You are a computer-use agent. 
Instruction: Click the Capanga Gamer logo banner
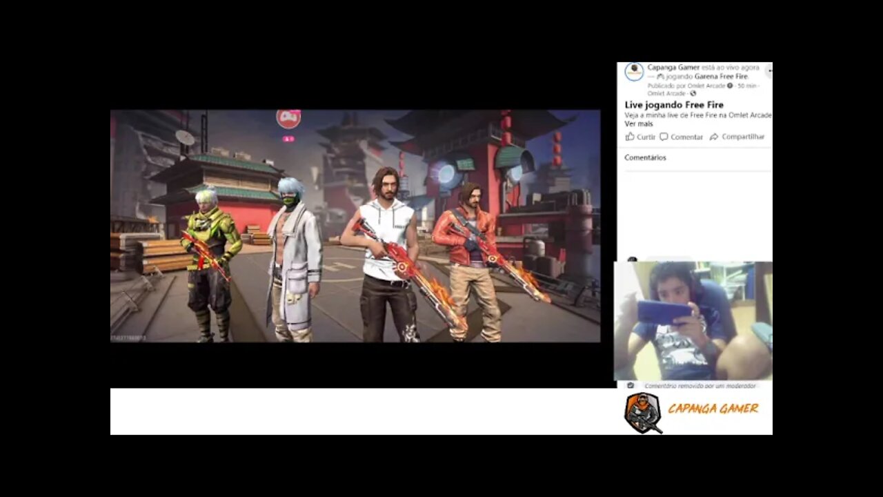click(691, 411)
